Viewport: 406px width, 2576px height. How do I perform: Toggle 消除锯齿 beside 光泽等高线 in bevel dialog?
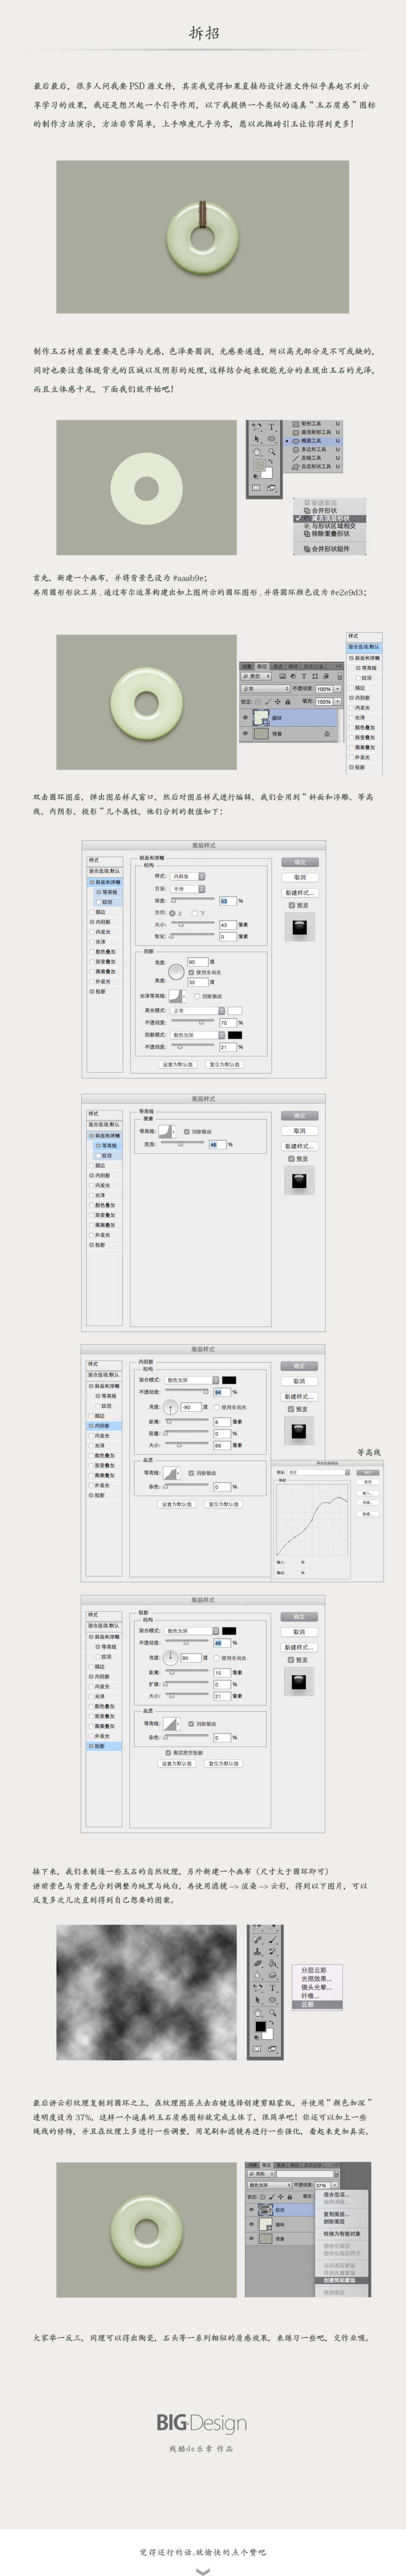click(x=198, y=997)
